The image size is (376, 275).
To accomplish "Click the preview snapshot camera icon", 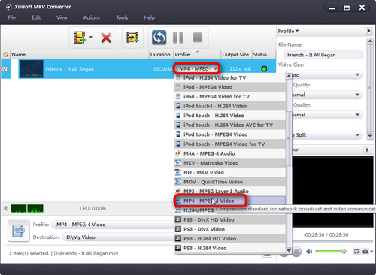I will pos(365,252).
